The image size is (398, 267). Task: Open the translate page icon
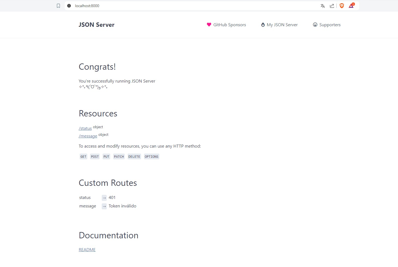[323, 6]
